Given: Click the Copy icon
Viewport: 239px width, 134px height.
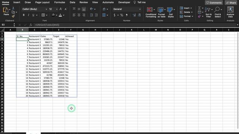Looking at the screenshot, I should (x=13, y=12).
